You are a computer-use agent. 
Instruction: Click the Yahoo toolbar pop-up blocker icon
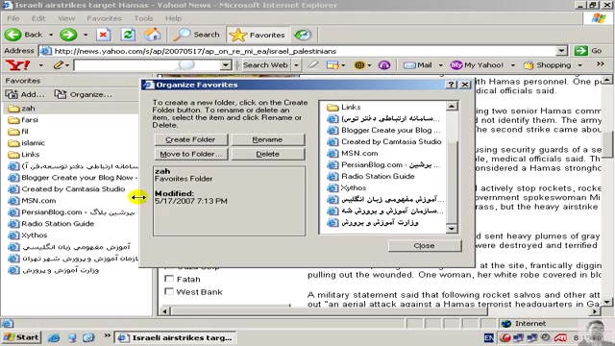click(x=332, y=64)
